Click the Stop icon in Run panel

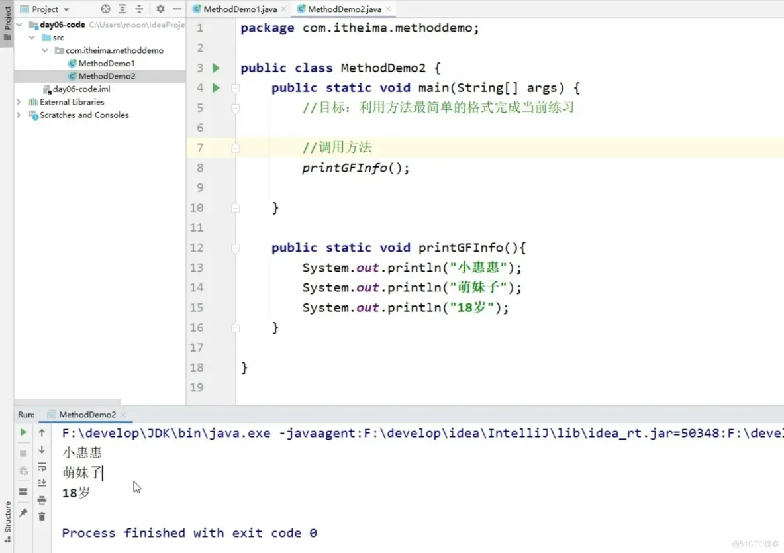click(x=23, y=453)
